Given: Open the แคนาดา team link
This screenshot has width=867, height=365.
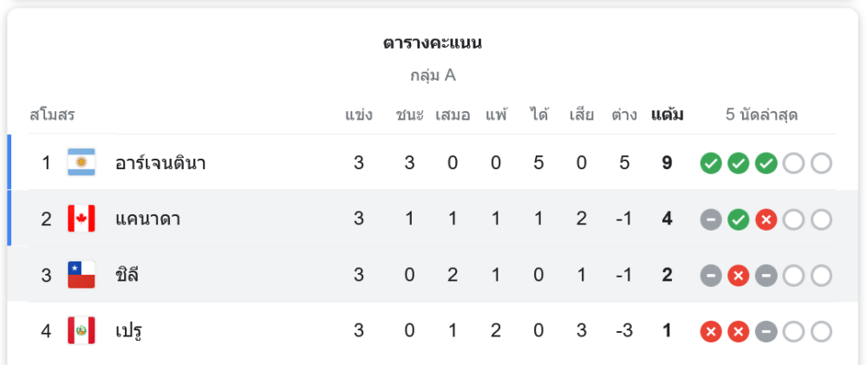Looking at the screenshot, I should 147,219.
